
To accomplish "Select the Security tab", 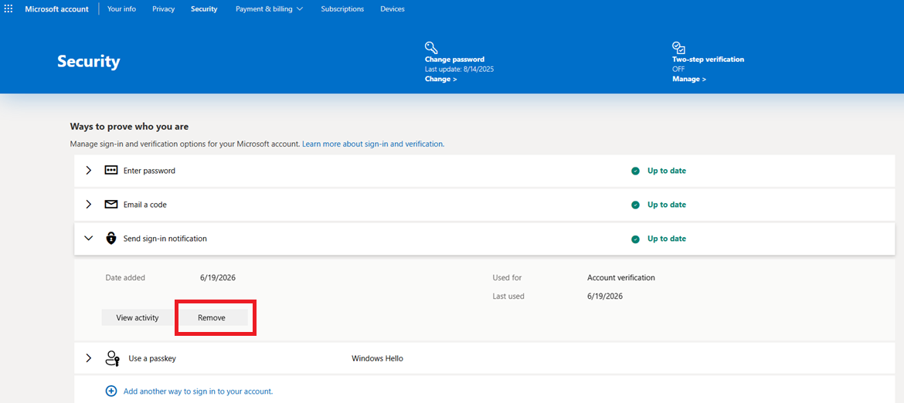I will (x=204, y=8).
